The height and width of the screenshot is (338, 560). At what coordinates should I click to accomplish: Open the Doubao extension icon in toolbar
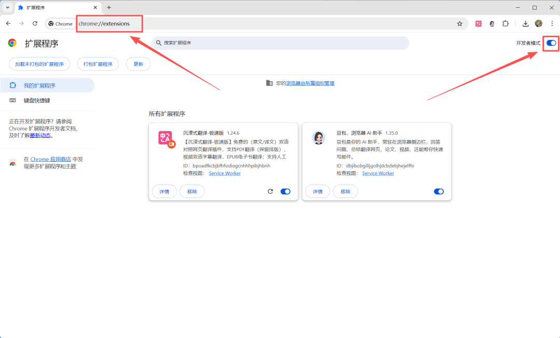(x=492, y=23)
